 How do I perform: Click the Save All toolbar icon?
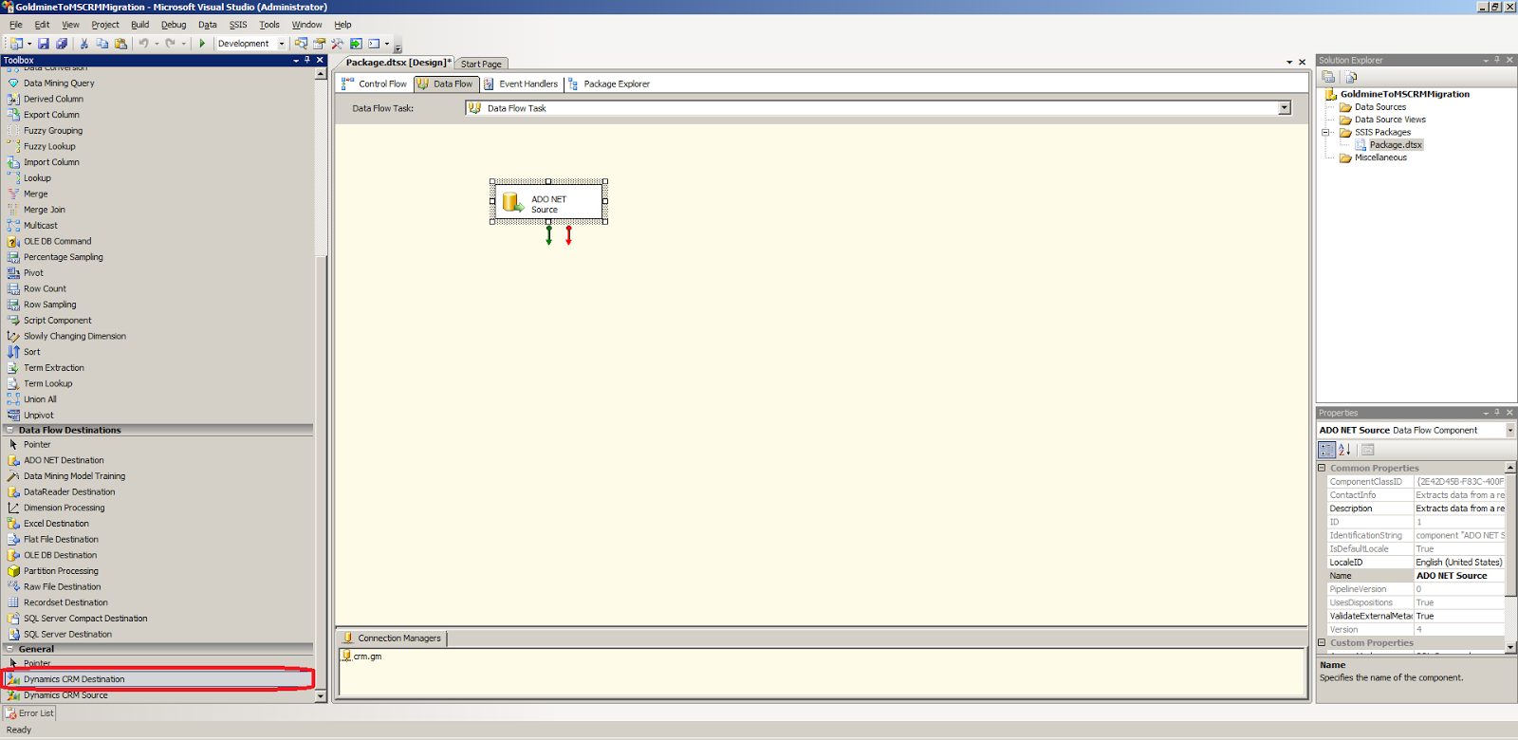pos(62,44)
